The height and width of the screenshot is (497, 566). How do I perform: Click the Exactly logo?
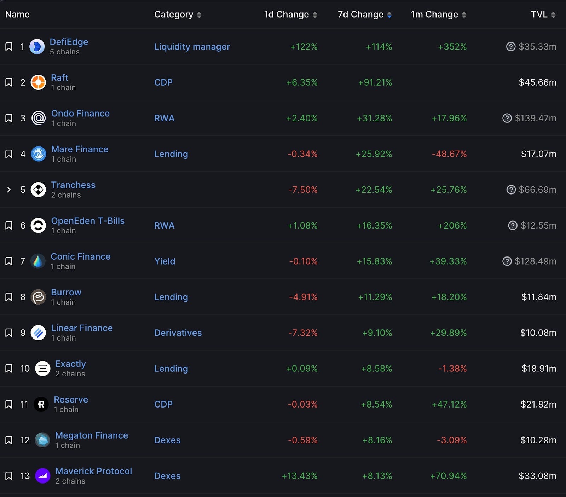(x=42, y=369)
